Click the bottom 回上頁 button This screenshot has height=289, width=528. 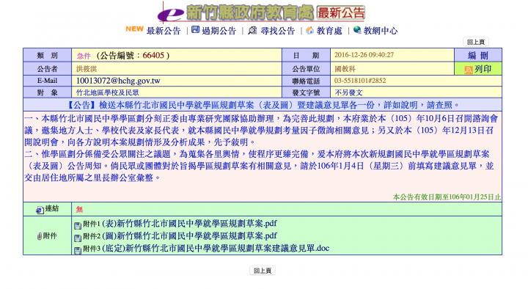tap(263, 271)
